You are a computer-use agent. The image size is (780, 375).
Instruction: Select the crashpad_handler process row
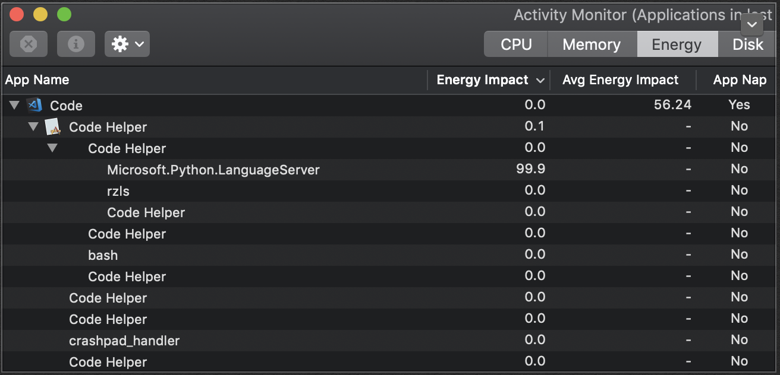390,341
